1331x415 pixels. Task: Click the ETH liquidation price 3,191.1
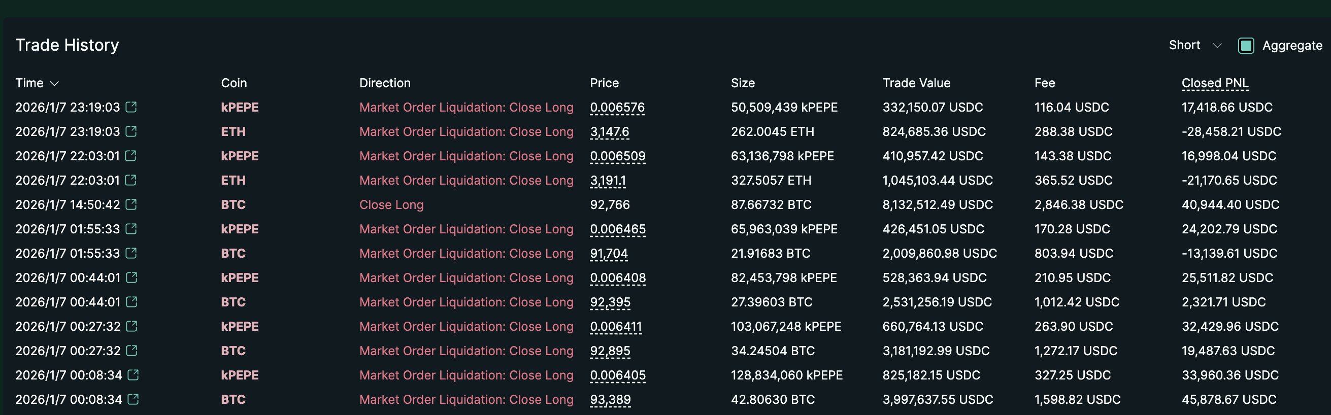608,180
